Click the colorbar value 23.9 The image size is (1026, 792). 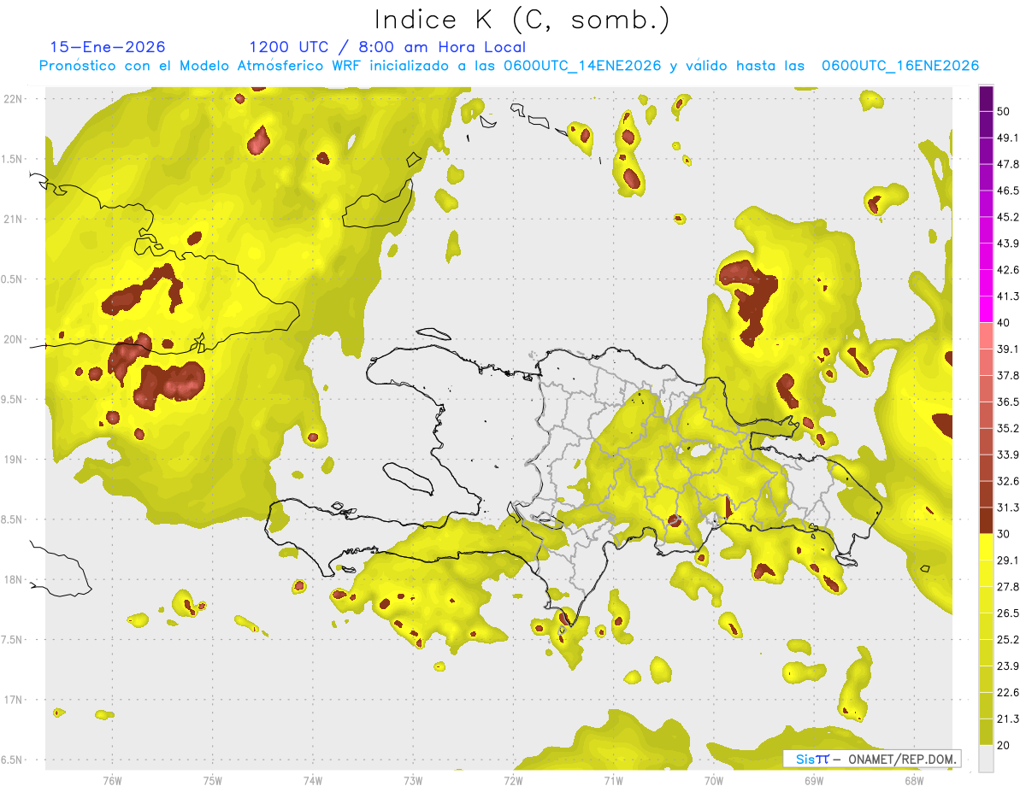coord(1008,666)
